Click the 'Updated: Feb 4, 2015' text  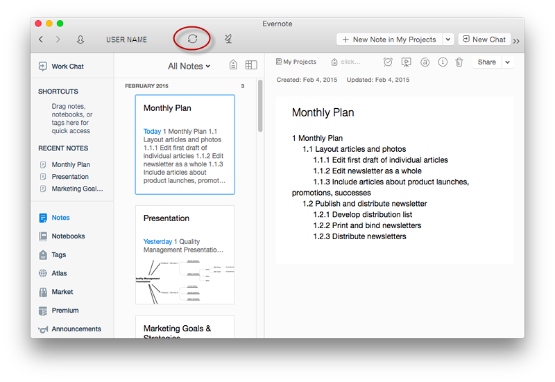(x=378, y=80)
